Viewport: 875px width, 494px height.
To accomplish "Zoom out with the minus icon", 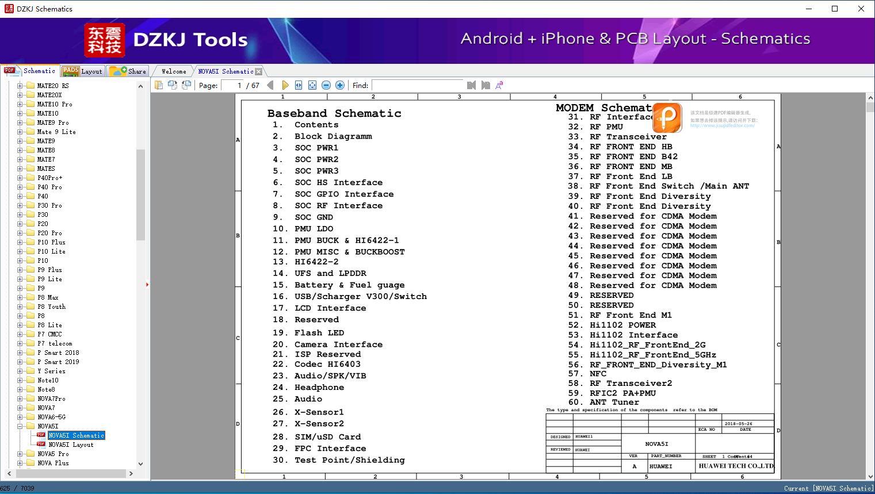I will pyautogui.click(x=326, y=85).
